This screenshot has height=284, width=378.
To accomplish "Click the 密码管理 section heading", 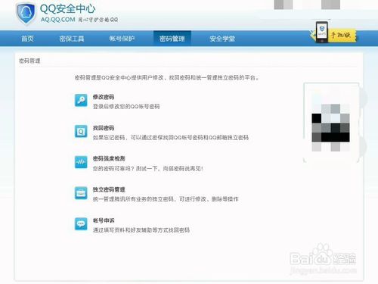I will pyautogui.click(x=29, y=61).
